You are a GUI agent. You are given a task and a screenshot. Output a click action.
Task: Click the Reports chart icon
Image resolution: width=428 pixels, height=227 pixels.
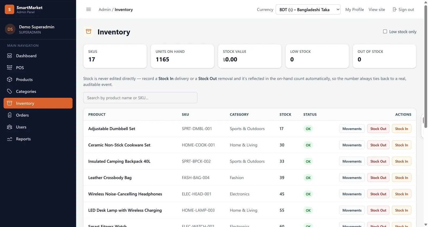(x=10, y=139)
